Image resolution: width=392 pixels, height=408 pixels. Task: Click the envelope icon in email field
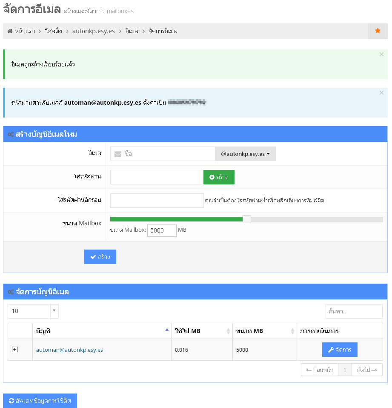pyautogui.click(x=118, y=154)
